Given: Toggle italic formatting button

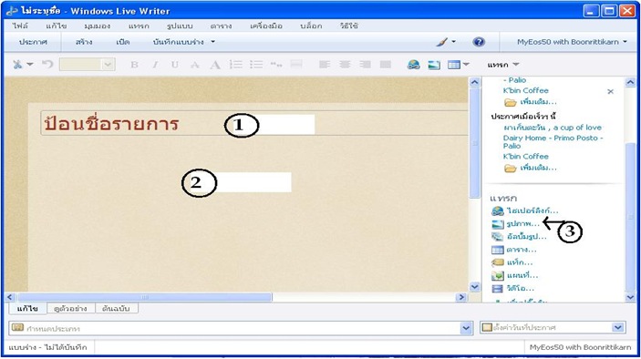Looking at the screenshot, I should pos(155,65).
